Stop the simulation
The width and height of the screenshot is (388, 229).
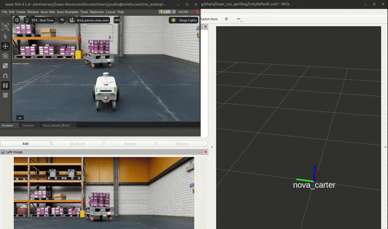click(6, 95)
